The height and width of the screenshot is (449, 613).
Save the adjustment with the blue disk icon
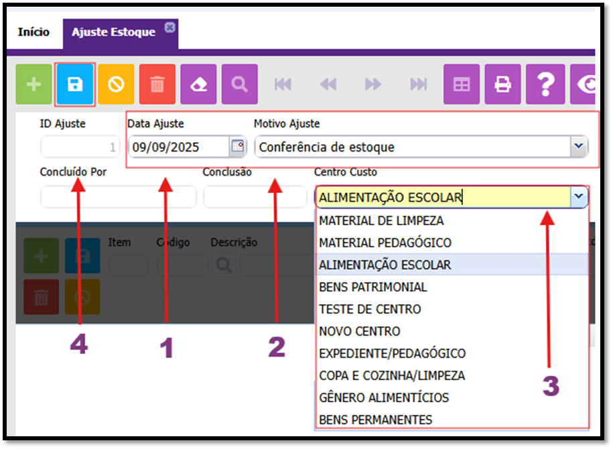point(74,84)
